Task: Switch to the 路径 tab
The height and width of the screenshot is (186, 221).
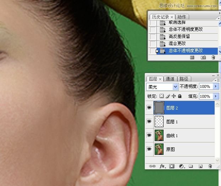Action: (184, 79)
